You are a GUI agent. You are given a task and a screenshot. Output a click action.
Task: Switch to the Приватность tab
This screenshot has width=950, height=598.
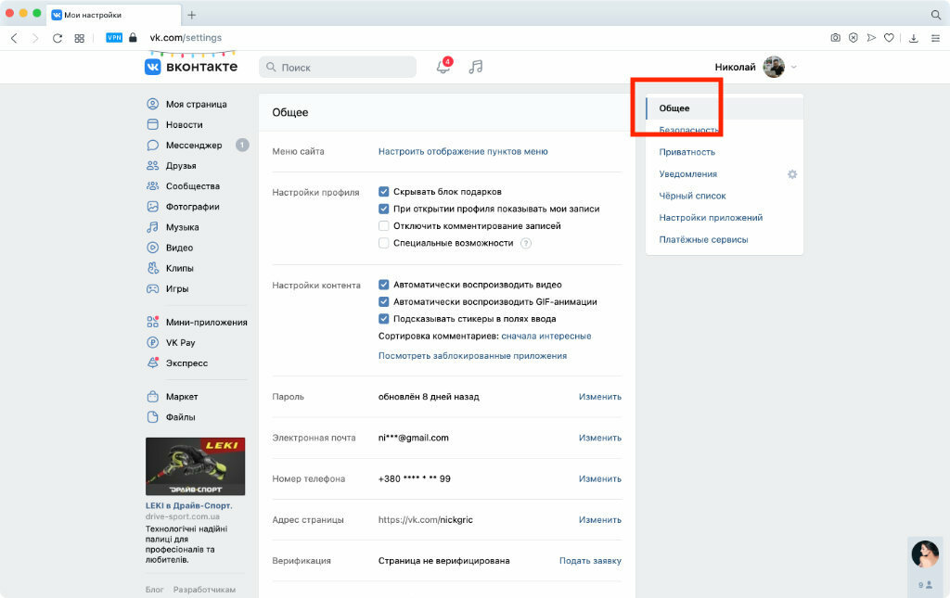click(687, 152)
